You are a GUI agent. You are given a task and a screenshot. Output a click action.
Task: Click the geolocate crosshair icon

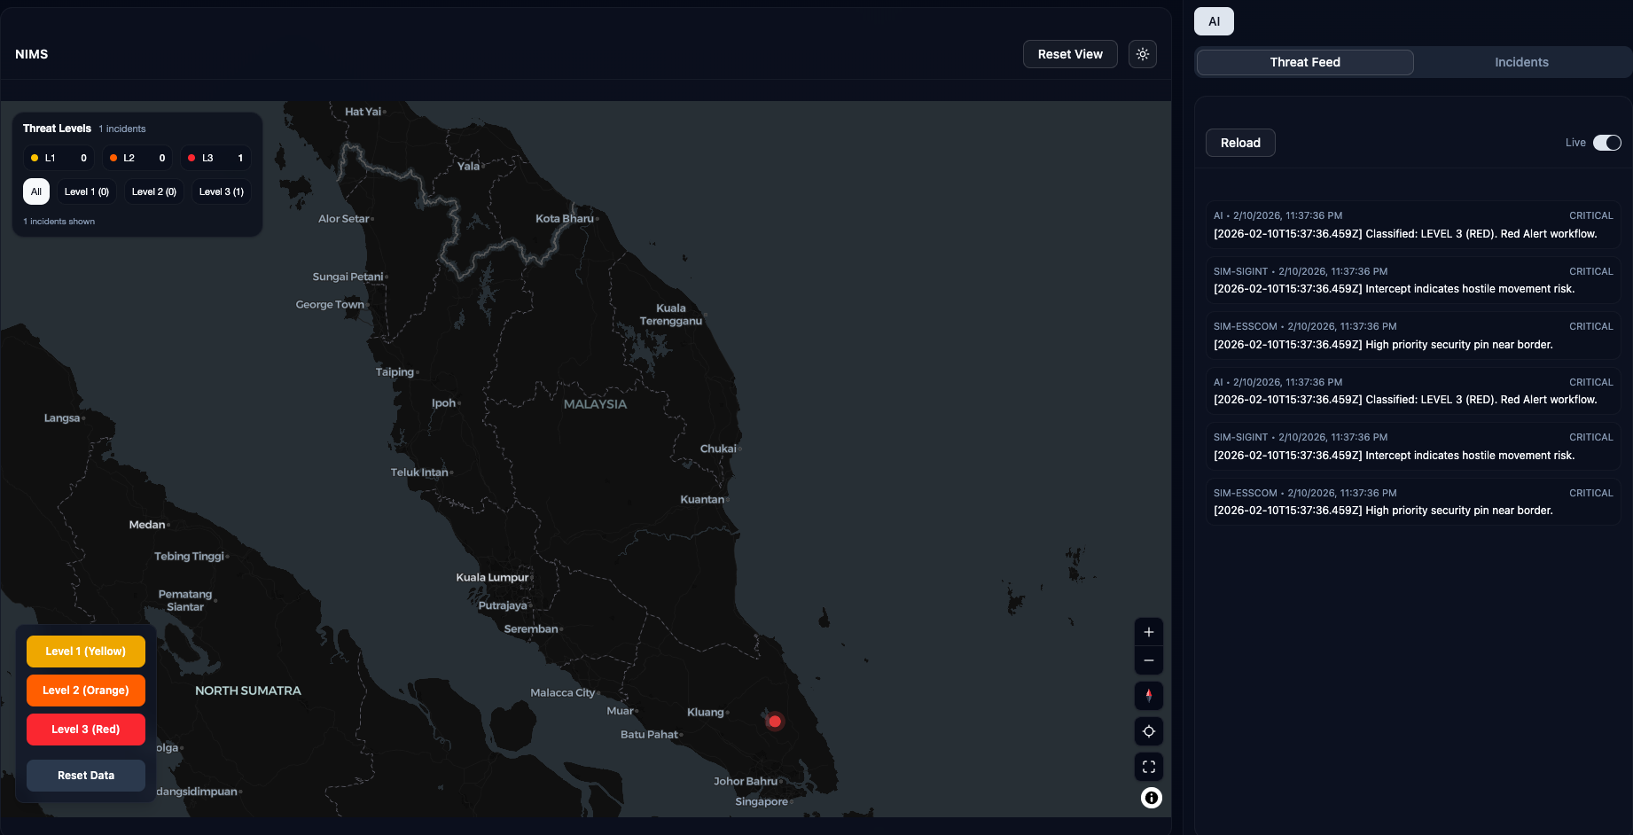1148,731
